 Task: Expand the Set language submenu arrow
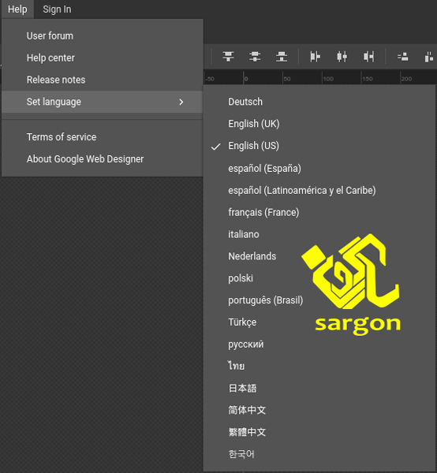click(x=181, y=102)
